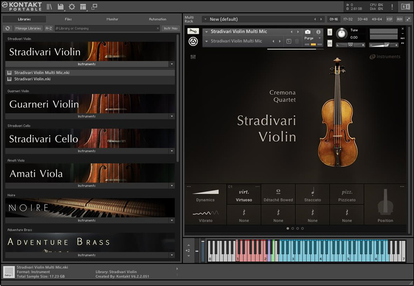Viewport: 414px width, 286px height.
Task: Click the Instr Nav button
Action: [171, 29]
